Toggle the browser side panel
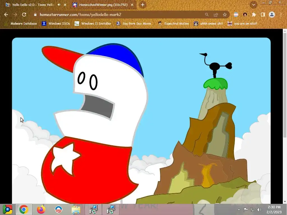Viewport: 287px width, 215px height. pyautogui.click(x=263, y=15)
